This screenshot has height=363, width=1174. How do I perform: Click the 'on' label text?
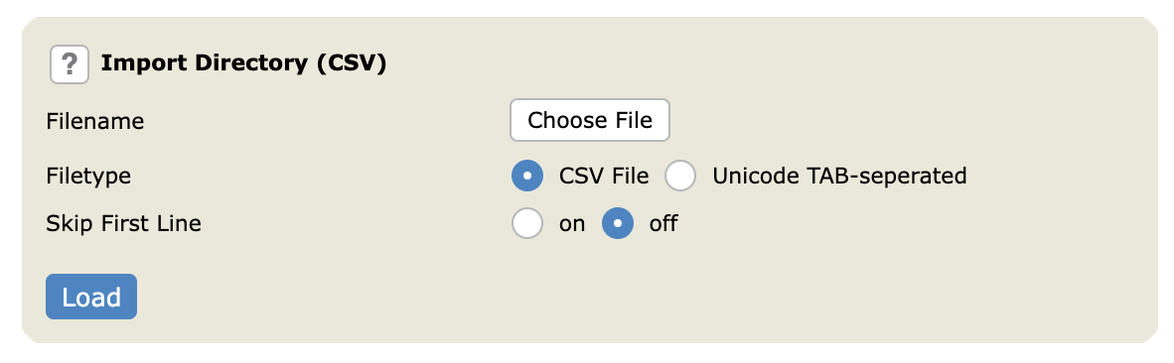point(572,224)
